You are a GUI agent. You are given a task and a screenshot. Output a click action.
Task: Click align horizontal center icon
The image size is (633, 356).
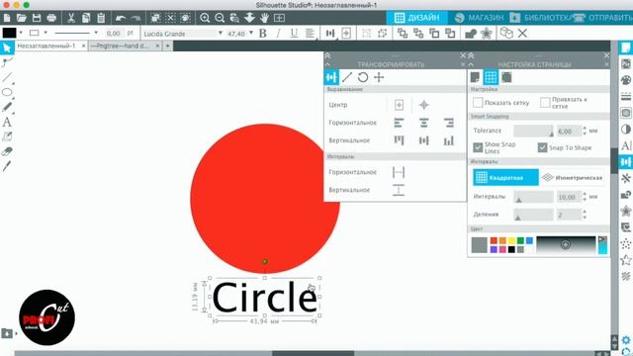pos(423,123)
